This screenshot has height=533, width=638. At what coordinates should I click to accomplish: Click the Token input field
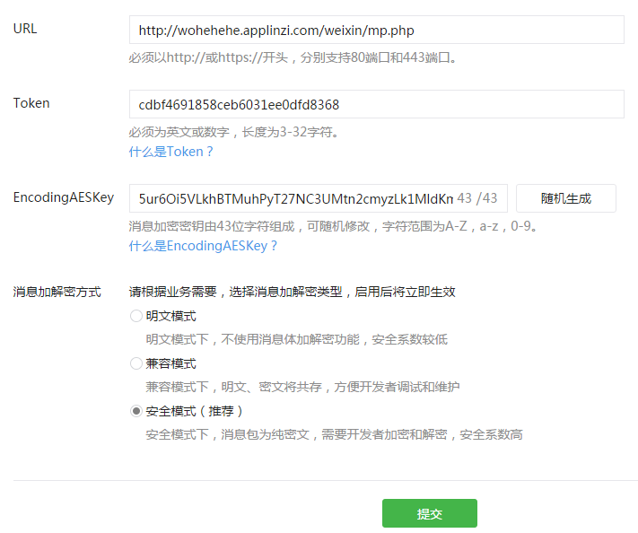coord(376,104)
